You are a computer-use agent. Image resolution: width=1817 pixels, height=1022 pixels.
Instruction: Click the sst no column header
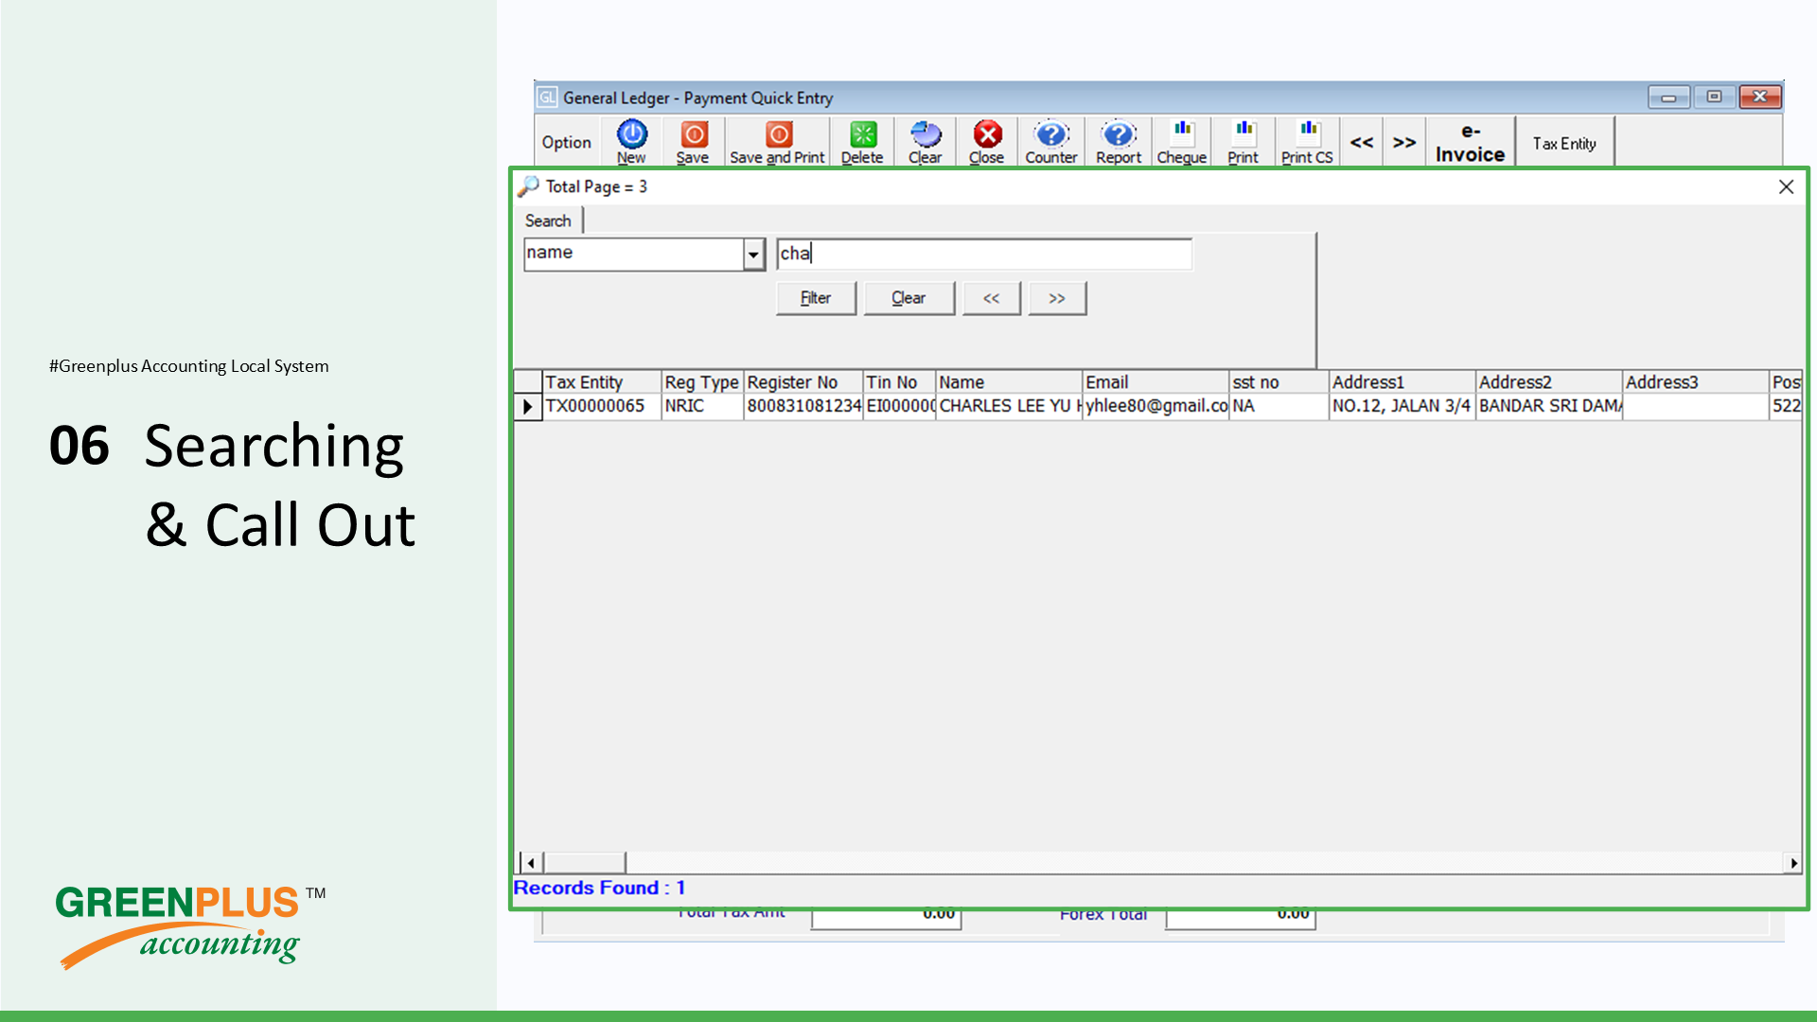1279,382
